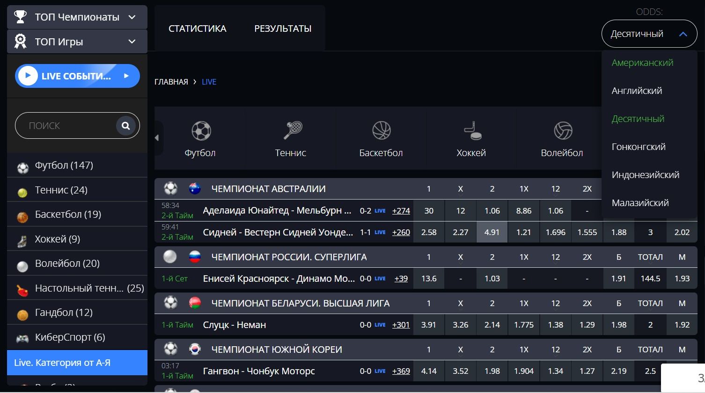Select the Футбол soccer ball icon in sports carousel
The height and width of the screenshot is (393, 705).
coord(201,131)
